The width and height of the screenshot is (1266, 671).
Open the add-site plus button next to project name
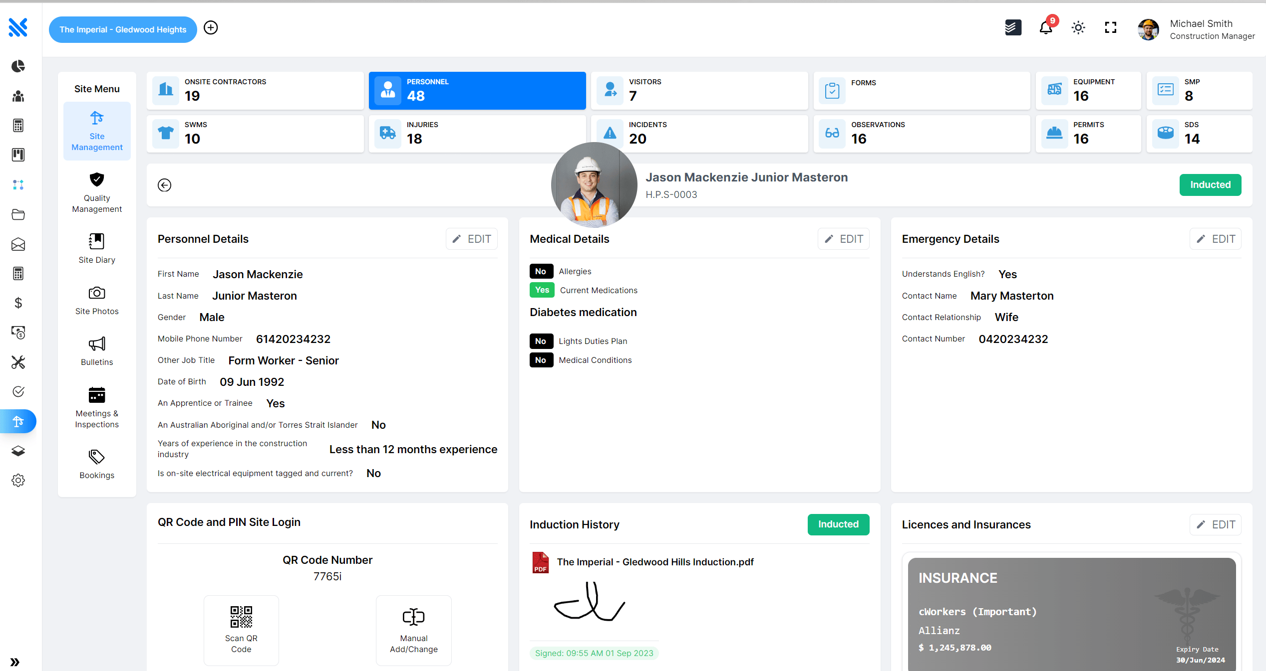210,27
